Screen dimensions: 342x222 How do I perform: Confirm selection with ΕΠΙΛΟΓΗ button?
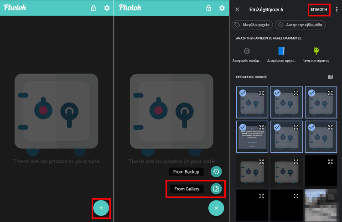pos(319,10)
